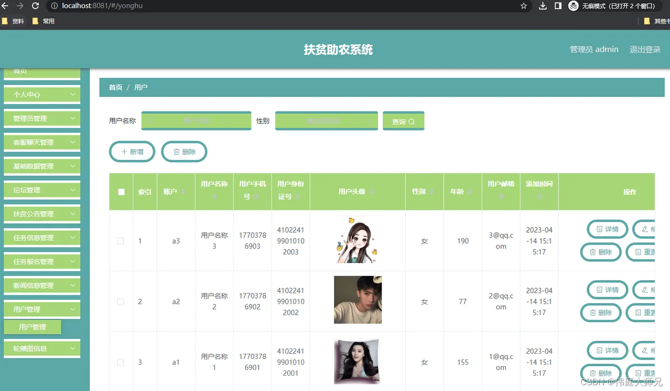Open 详情 for account a2
Image resolution: width=670 pixels, height=391 pixels.
coord(608,290)
